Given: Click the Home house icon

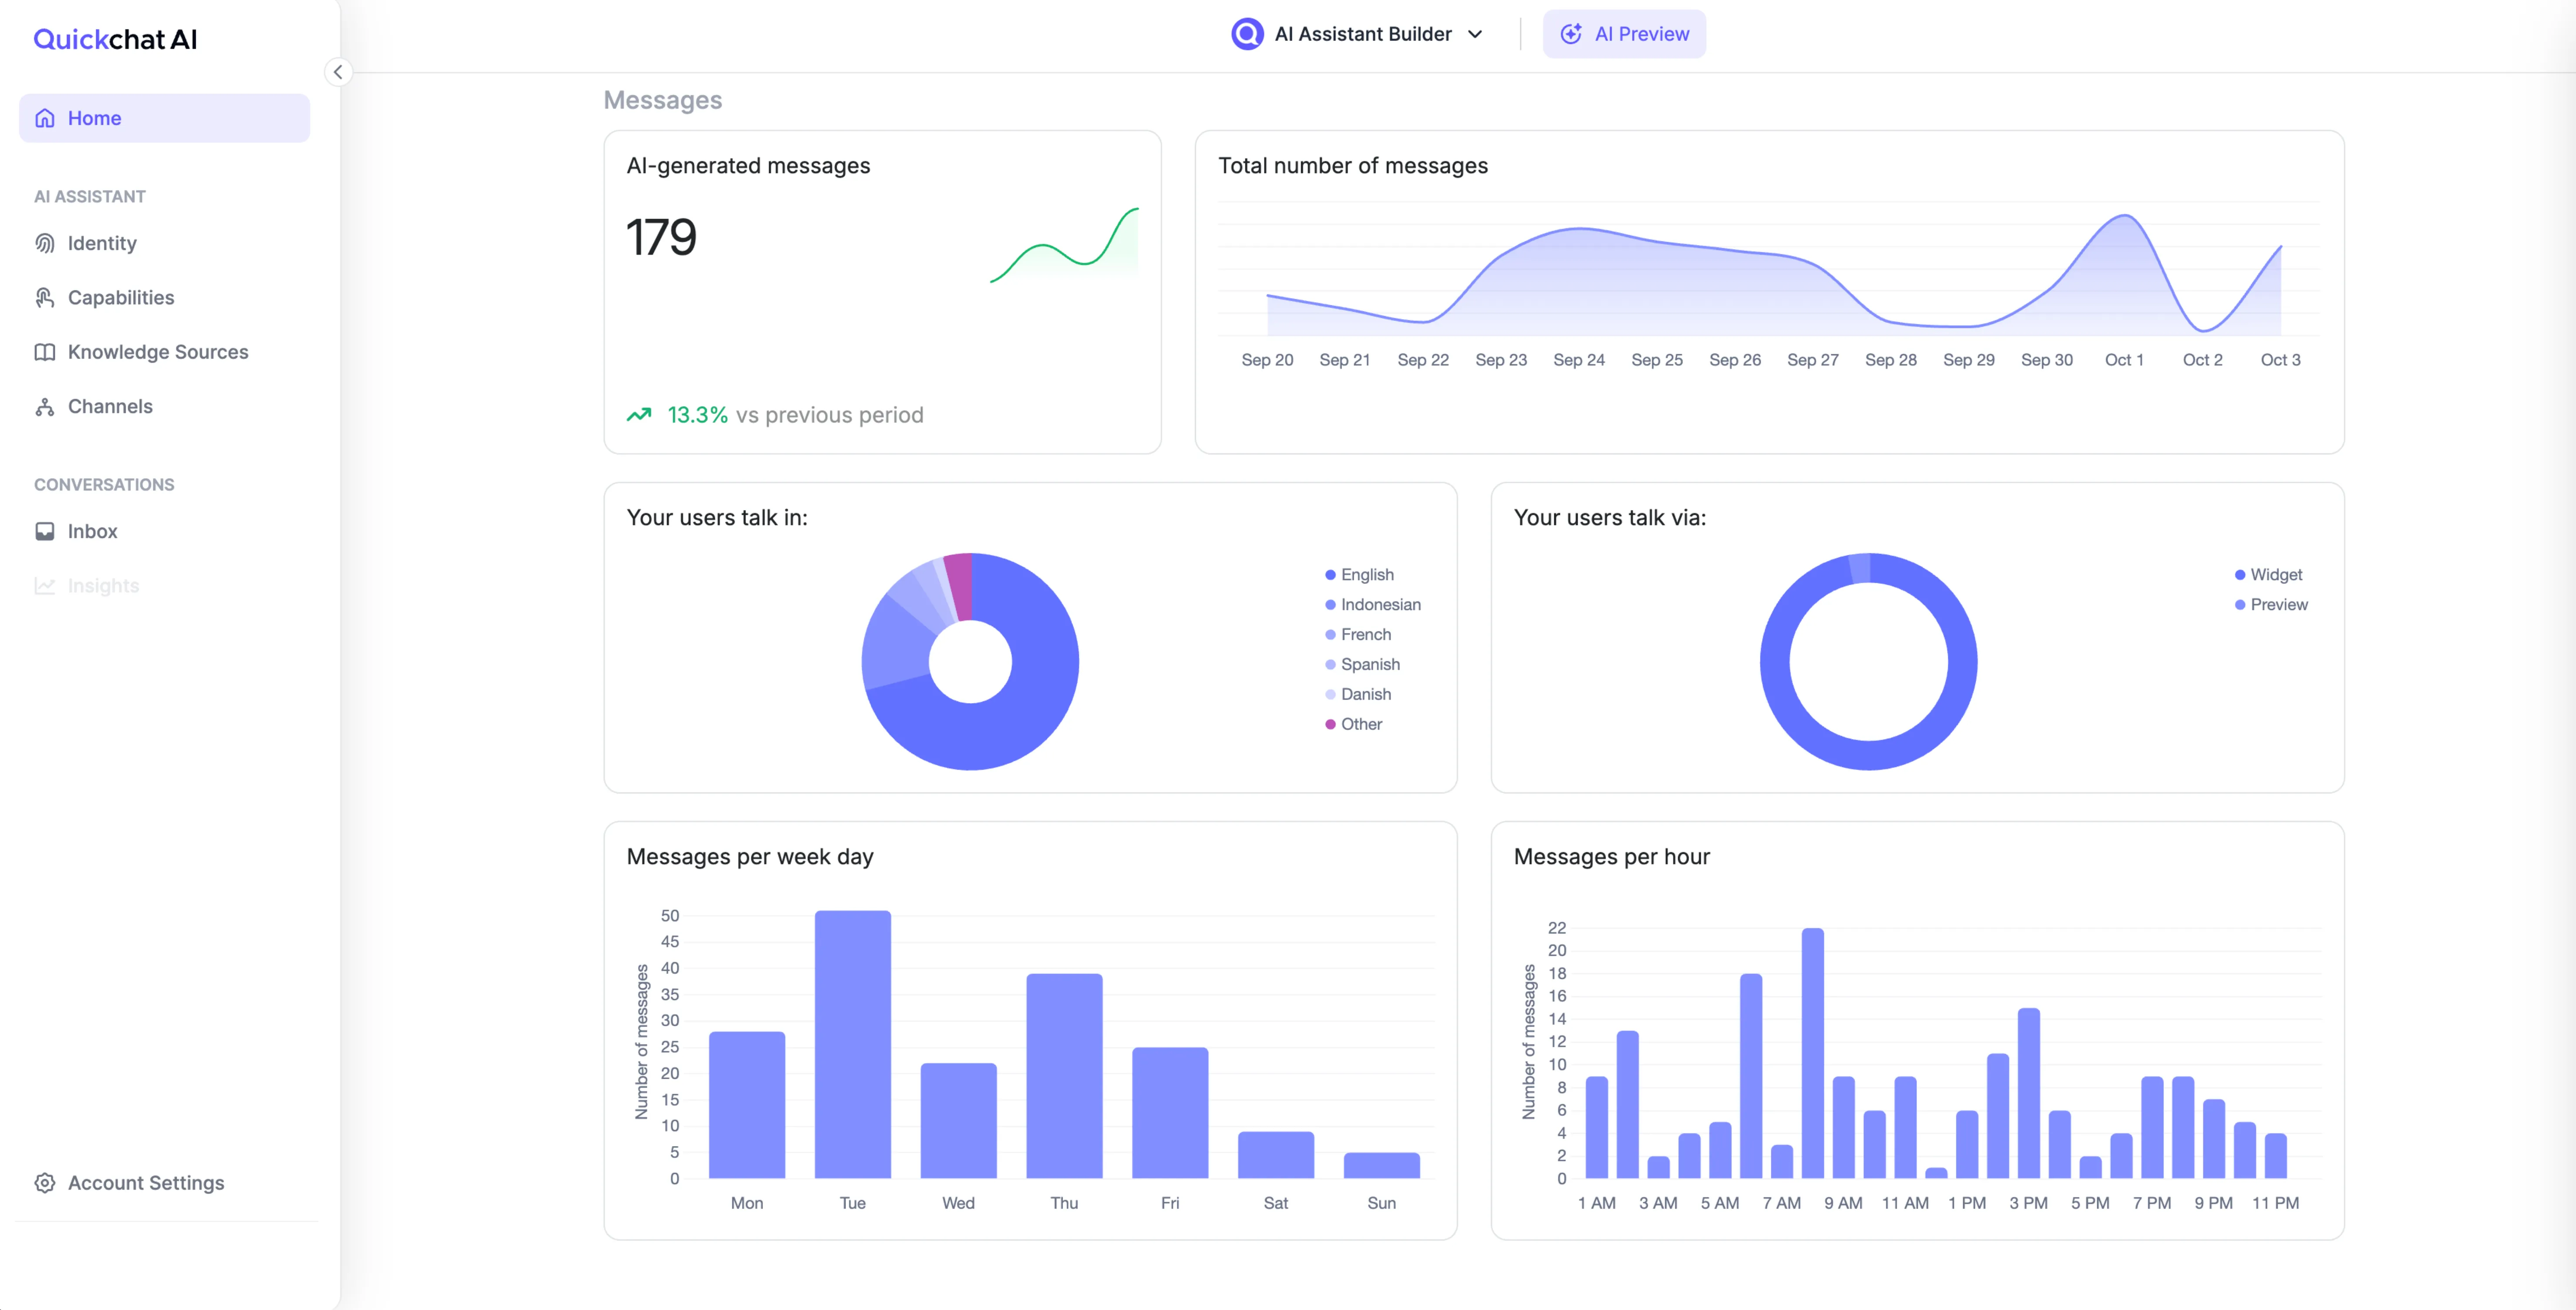Looking at the screenshot, I should point(45,118).
